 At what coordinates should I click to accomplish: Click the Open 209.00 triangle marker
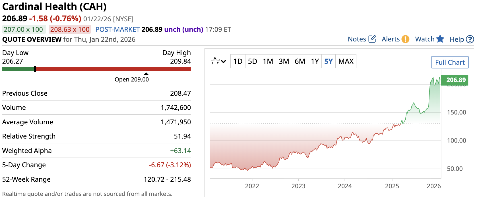coord(146,74)
